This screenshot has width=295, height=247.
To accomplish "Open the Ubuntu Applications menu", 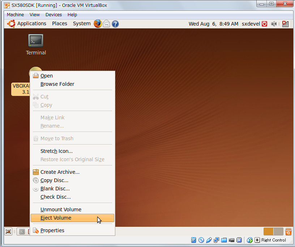I will point(31,23).
